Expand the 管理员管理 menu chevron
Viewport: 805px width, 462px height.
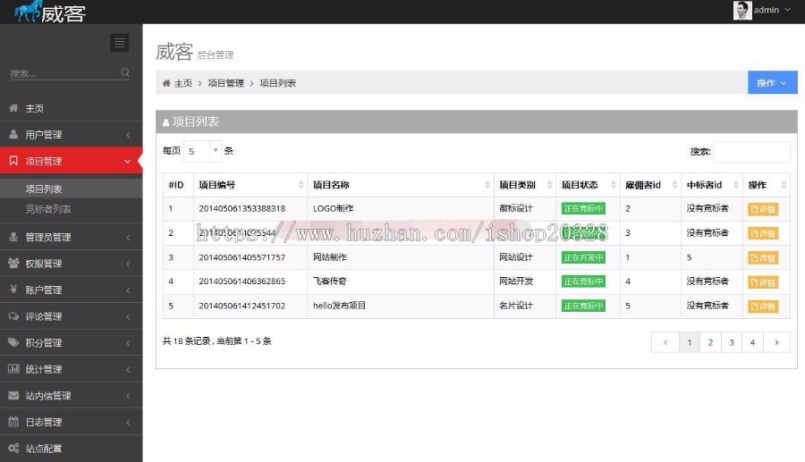(x=128, y=238)
